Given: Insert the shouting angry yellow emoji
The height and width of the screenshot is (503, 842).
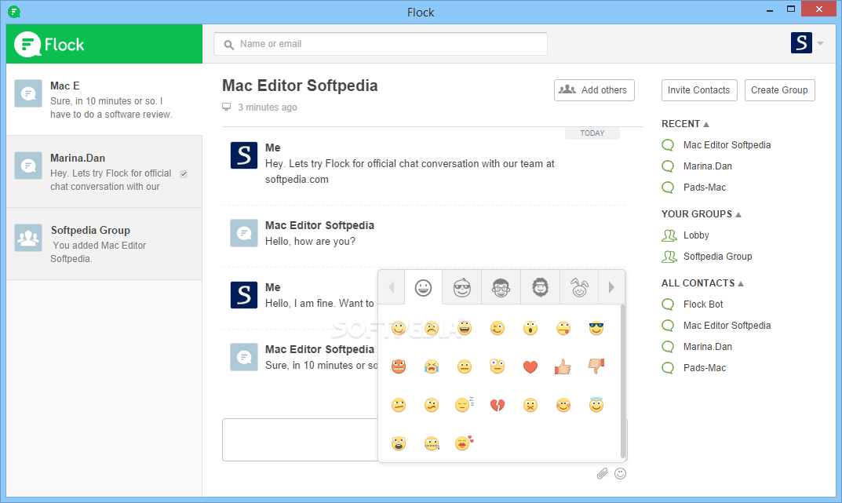Looking at the screenshot, I should click(399, 443).
